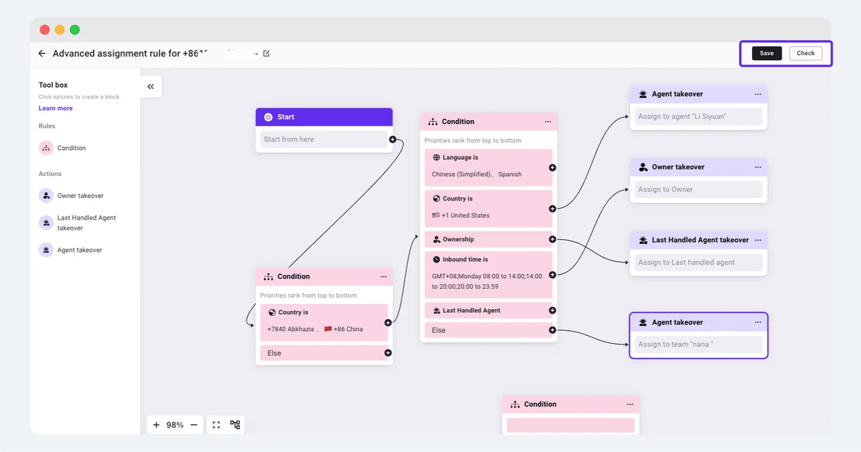The width and height of the screenshot is (861, 452).
Task: Click the empty row in the bottom Condition block
Action: click(x=570, y=425)
